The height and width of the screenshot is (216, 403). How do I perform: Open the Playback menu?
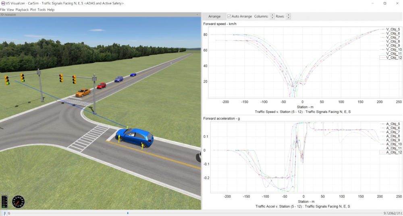tap(22, 9)
